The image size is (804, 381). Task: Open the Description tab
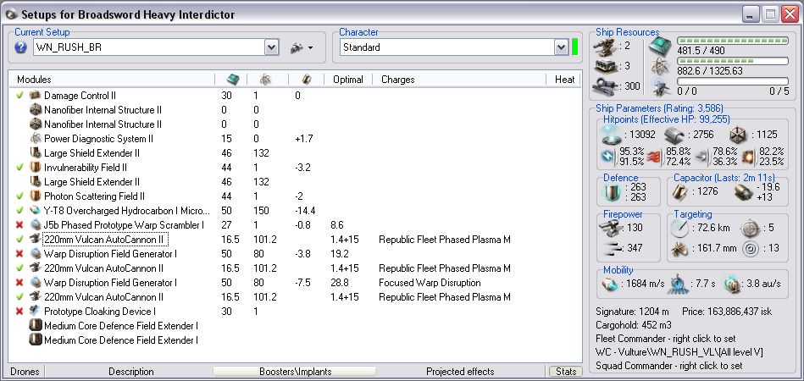coord(130,372)
